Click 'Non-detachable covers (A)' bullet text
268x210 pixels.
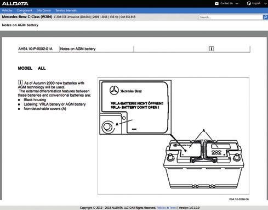pos(45,109)
